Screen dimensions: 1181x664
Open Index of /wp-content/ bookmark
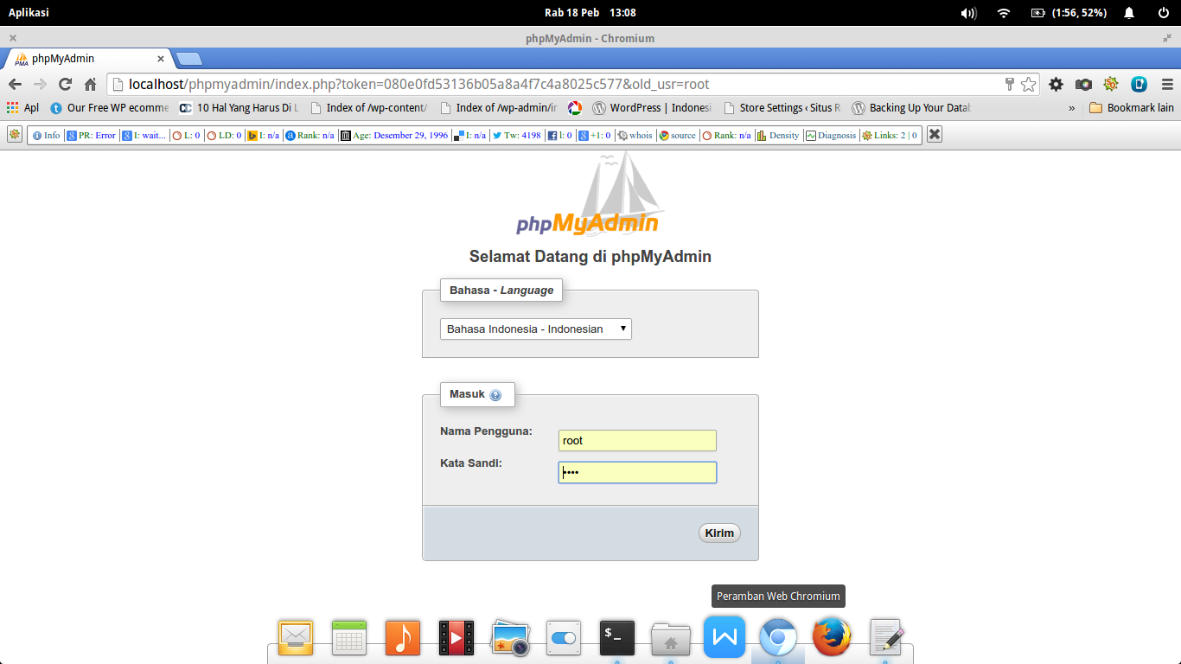368,108
